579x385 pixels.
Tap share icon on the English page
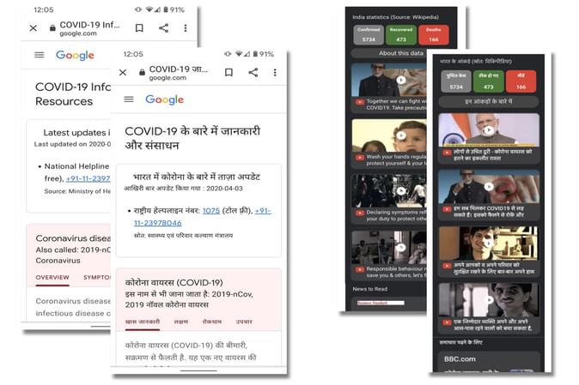click(163, 28)
